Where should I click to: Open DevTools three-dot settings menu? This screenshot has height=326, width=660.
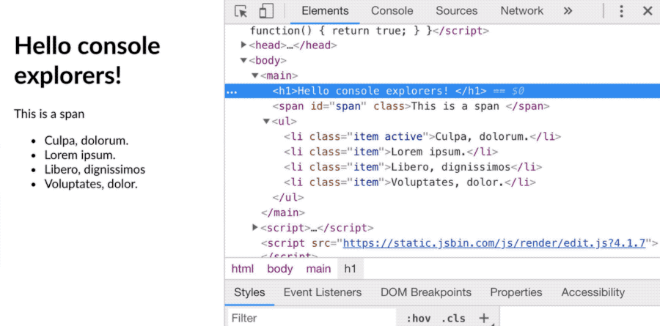click(x=622, y=11)
